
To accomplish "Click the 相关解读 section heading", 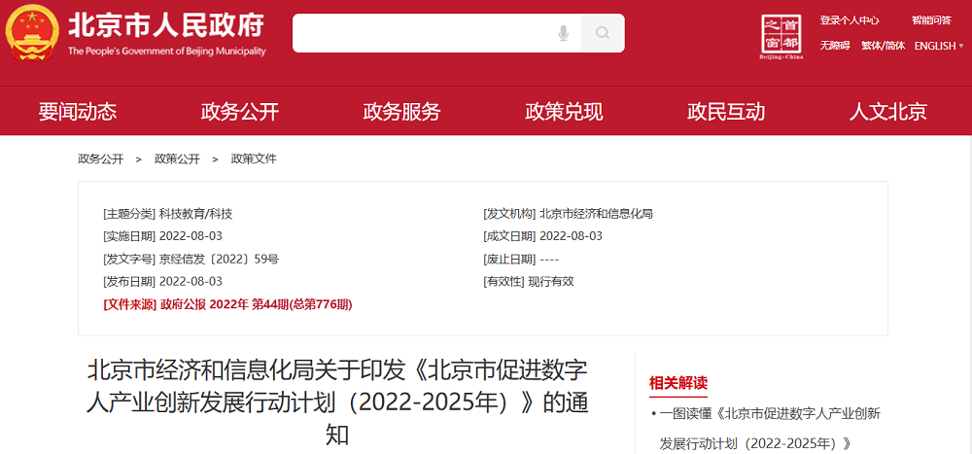I will pyautogui.click(x=678, y=383).
